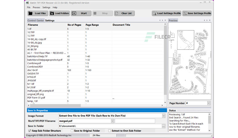Select 16-bit_sky copy.tif row
The height and width of the screenshot is (138, 238).
point(95,39)
